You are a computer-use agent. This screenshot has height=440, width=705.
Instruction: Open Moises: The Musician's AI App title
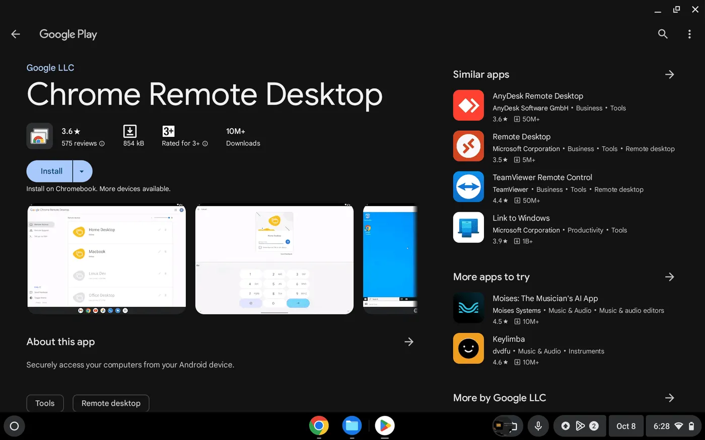coord(545,298)
